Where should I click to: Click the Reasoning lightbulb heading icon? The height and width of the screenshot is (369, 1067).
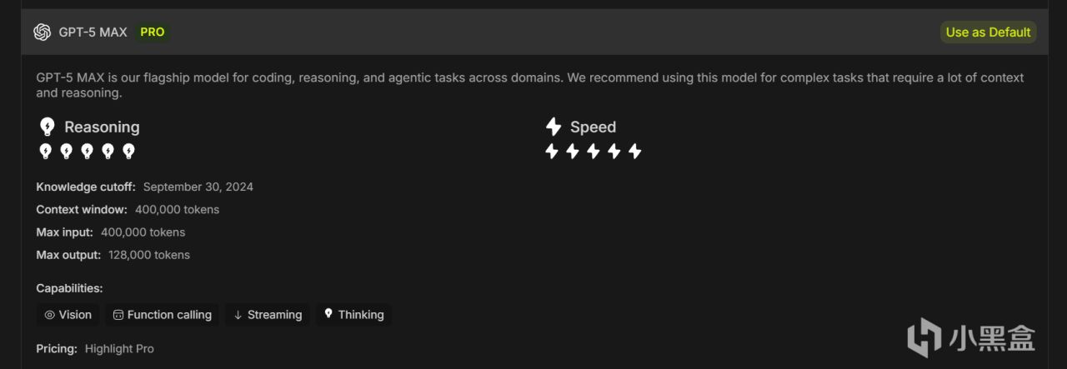coord(48,127)
